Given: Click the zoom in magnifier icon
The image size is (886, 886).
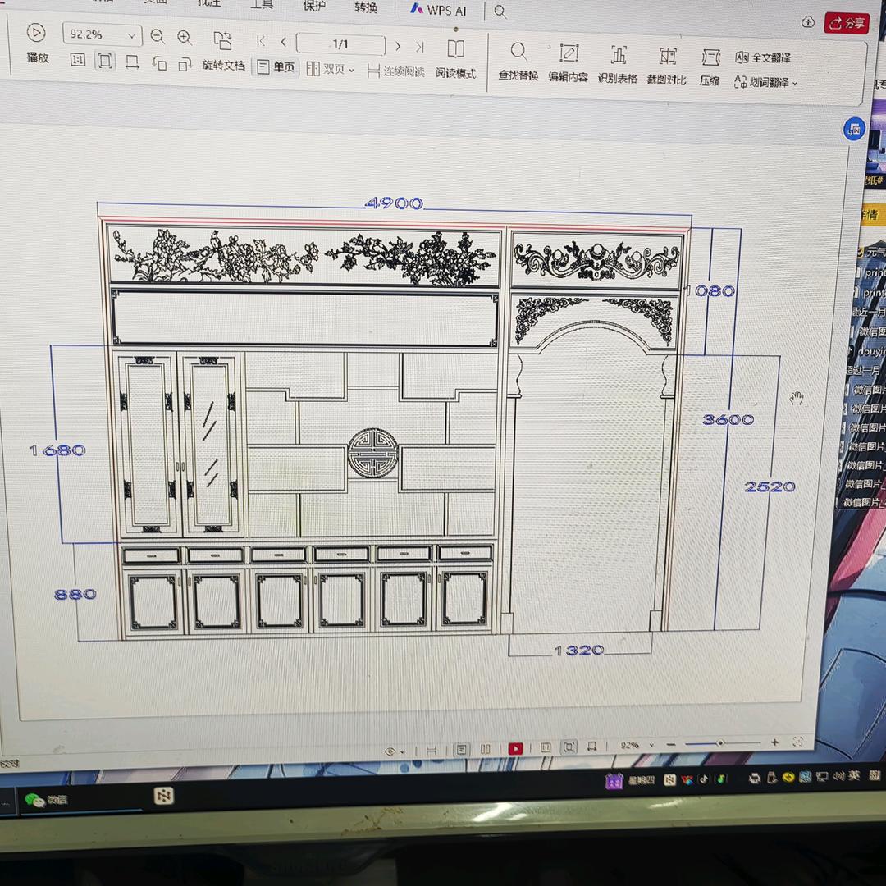Looking at the screenshot, I should click(x=185, y=37).
